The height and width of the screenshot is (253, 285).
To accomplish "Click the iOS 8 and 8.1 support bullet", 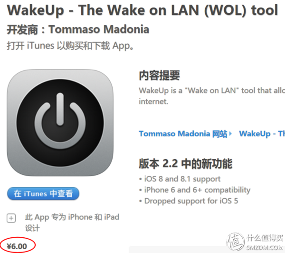I will (x=180, y=179).
